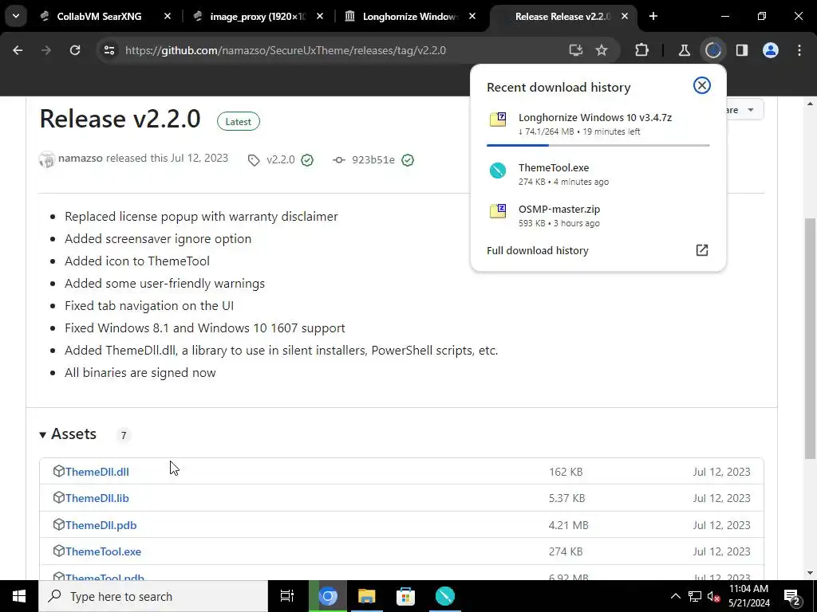This screenshot has height=612, width=817.
Task: Click the Longhornize 7z file icon in downloads
Action: (x=498, y=120)
